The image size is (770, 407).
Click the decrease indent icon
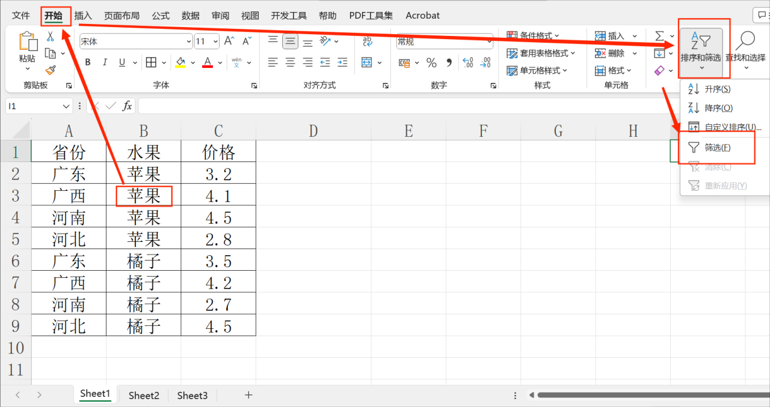click(325, 62)
